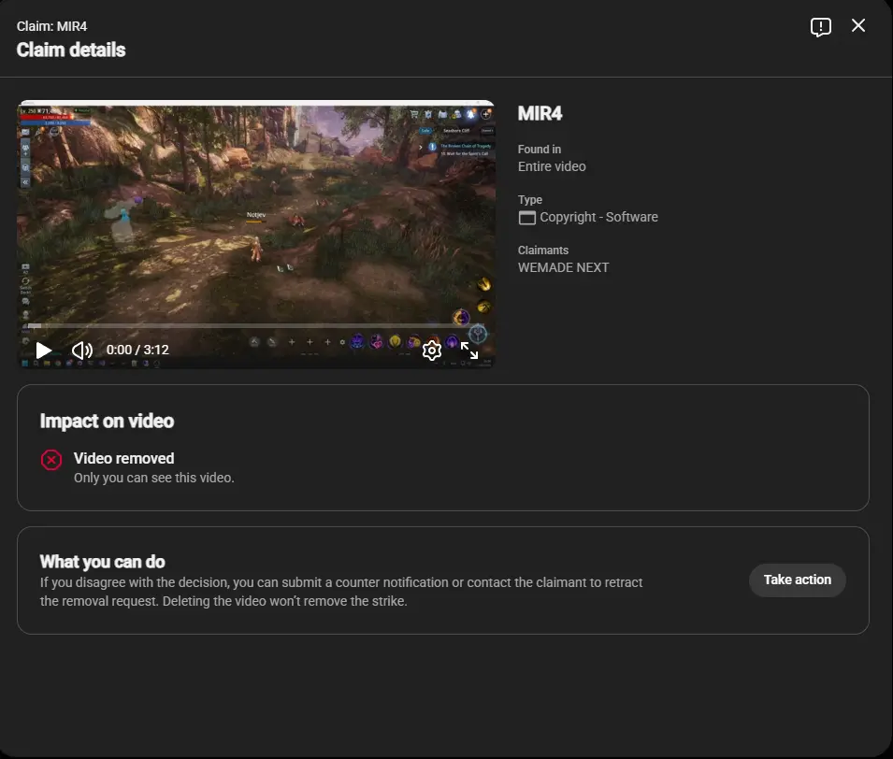The height and width of the screenshot is (759, 893).
Task: Click 'Only you can see this video.' text
Action: pyautogui.click(x=153, y=478)
